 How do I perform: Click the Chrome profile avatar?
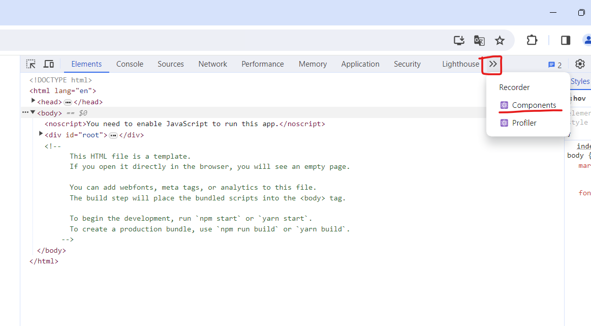pyautogui.click(x=587, y=40)
